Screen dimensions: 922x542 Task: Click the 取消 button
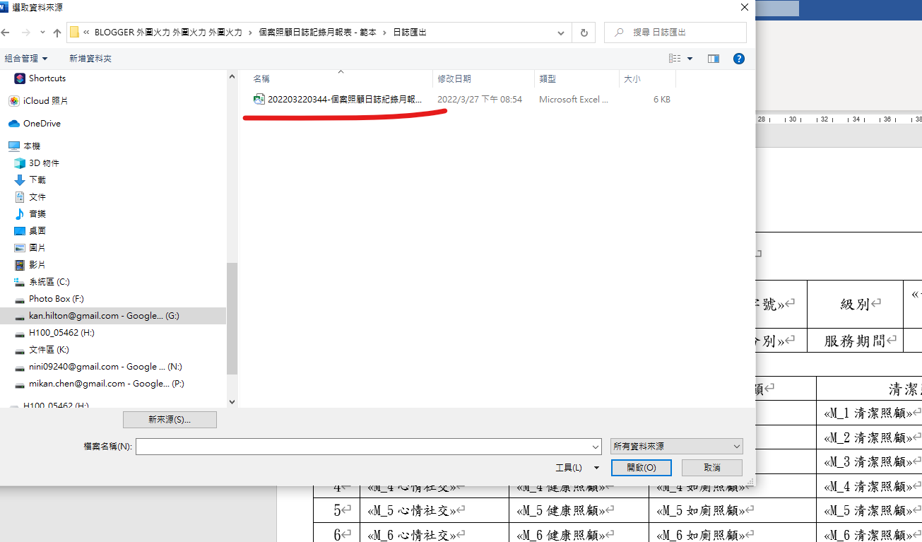point(712,468)
